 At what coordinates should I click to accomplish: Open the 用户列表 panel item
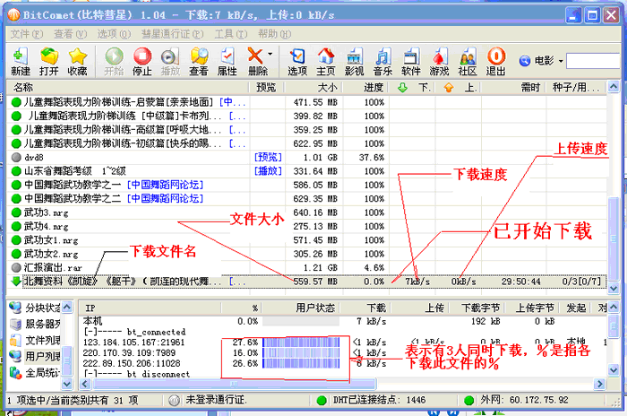(x=35, y=356)
